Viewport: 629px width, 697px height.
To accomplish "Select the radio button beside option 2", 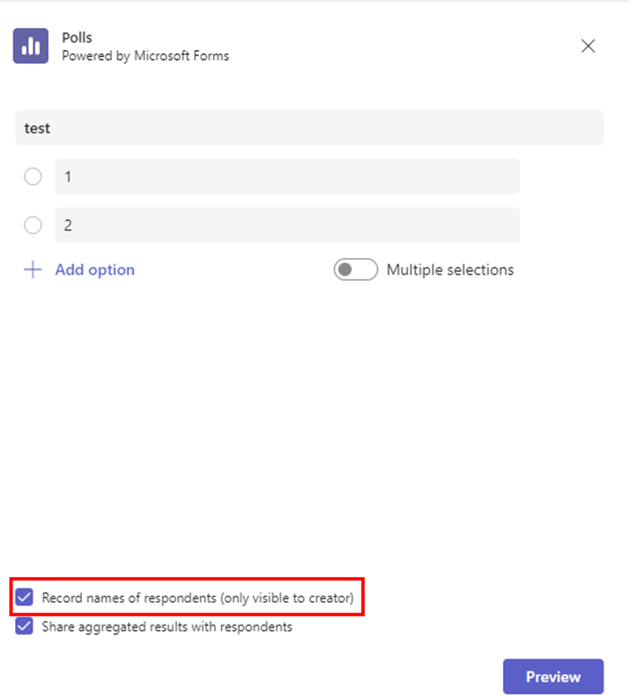I will tap(33, 225).
